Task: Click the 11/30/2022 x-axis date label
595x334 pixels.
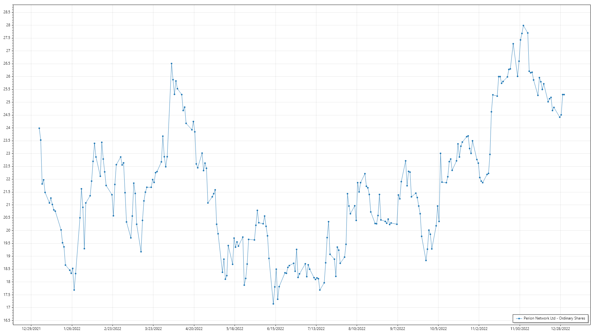Action: tap(520, 329)
